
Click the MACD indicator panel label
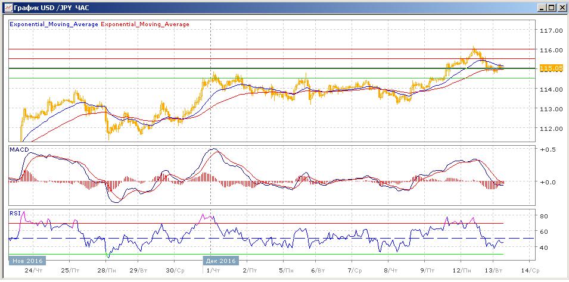[16, 151]
